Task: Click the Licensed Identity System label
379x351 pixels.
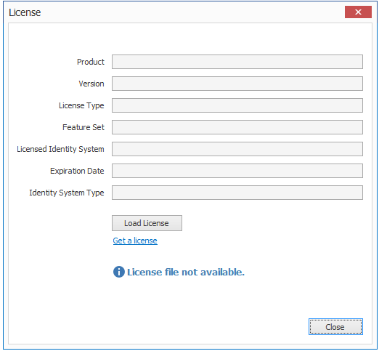Action: [60, 149]
